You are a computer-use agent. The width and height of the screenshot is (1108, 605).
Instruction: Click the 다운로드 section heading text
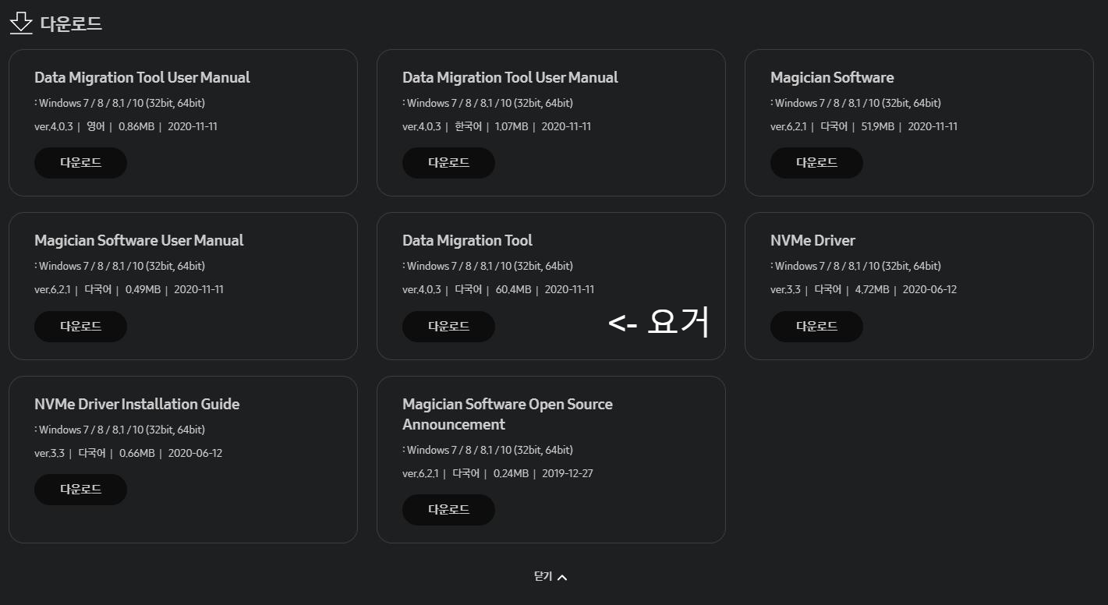tap(71, 23)
